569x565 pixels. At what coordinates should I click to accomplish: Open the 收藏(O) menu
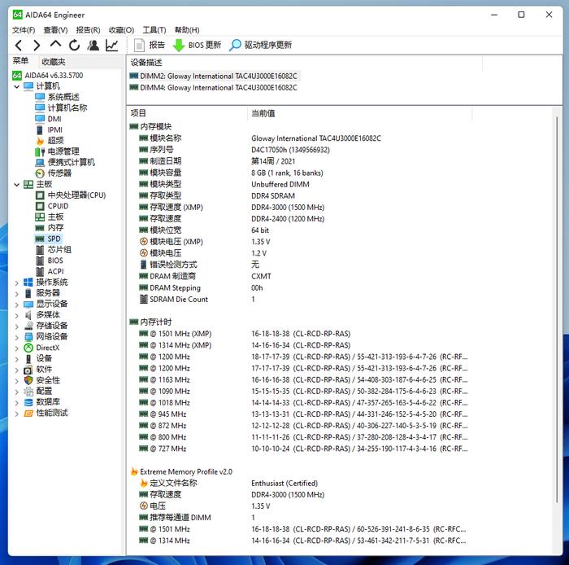(x=122, y=30)
